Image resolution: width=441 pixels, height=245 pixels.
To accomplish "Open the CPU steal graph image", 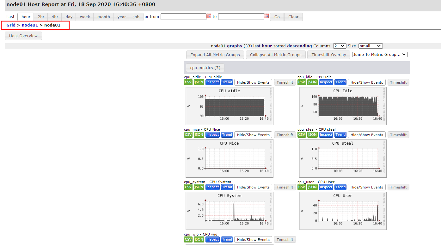I will [343, 158].
